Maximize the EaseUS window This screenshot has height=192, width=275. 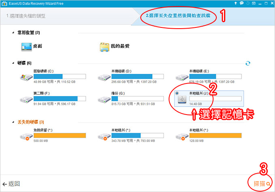[266, 3]
